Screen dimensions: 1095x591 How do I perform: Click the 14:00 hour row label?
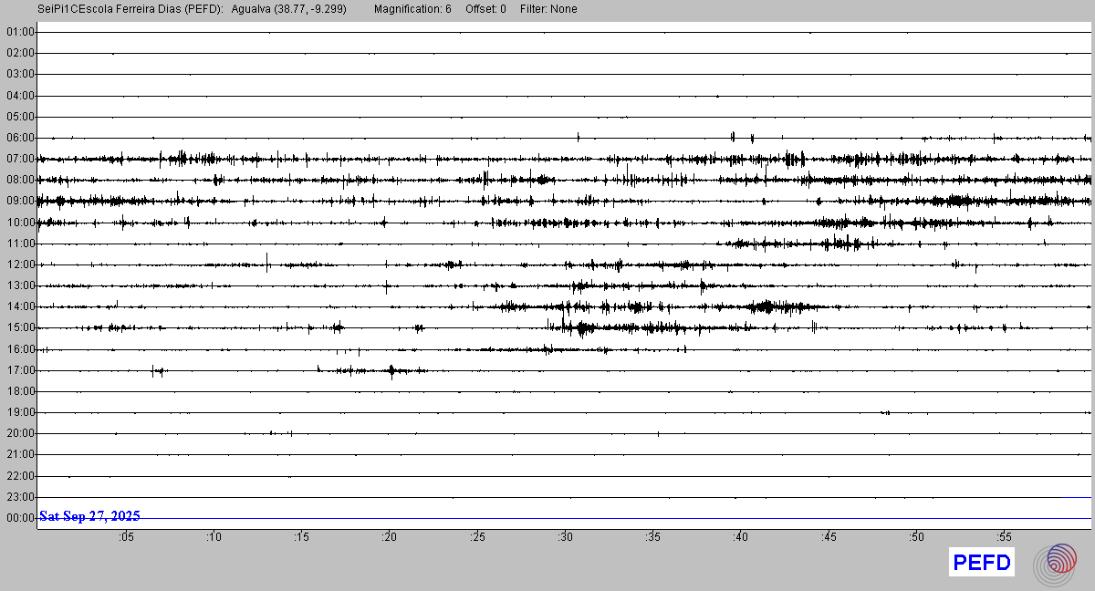[x=20, y=306]
